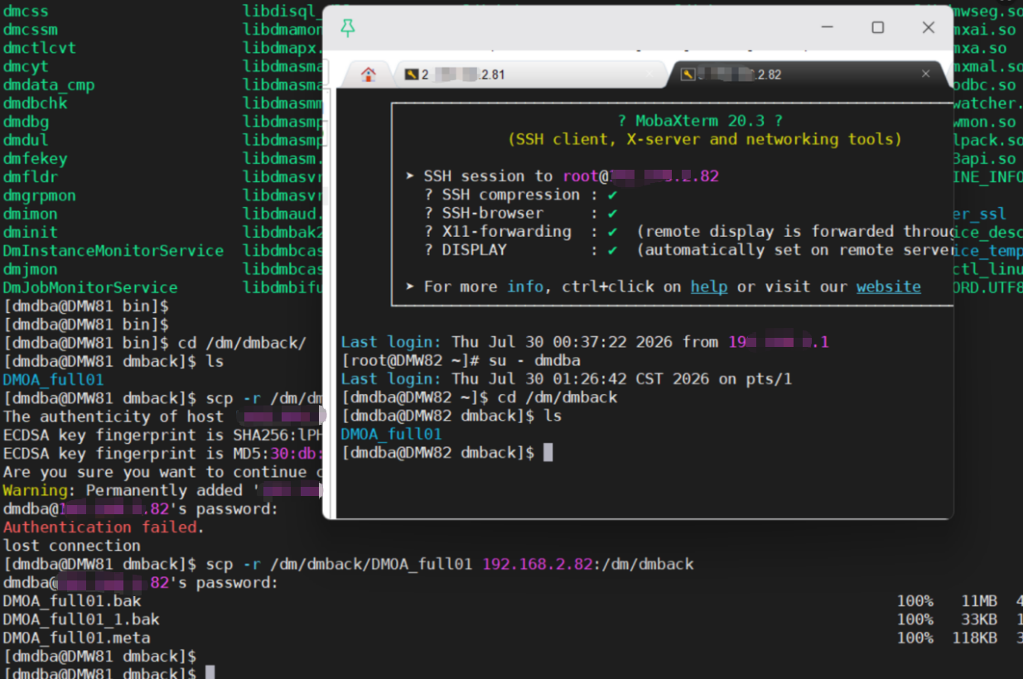Click the 'SSH-browser' line in the banner
This screenshot has width=1023, height=679.
pos(521,213)
